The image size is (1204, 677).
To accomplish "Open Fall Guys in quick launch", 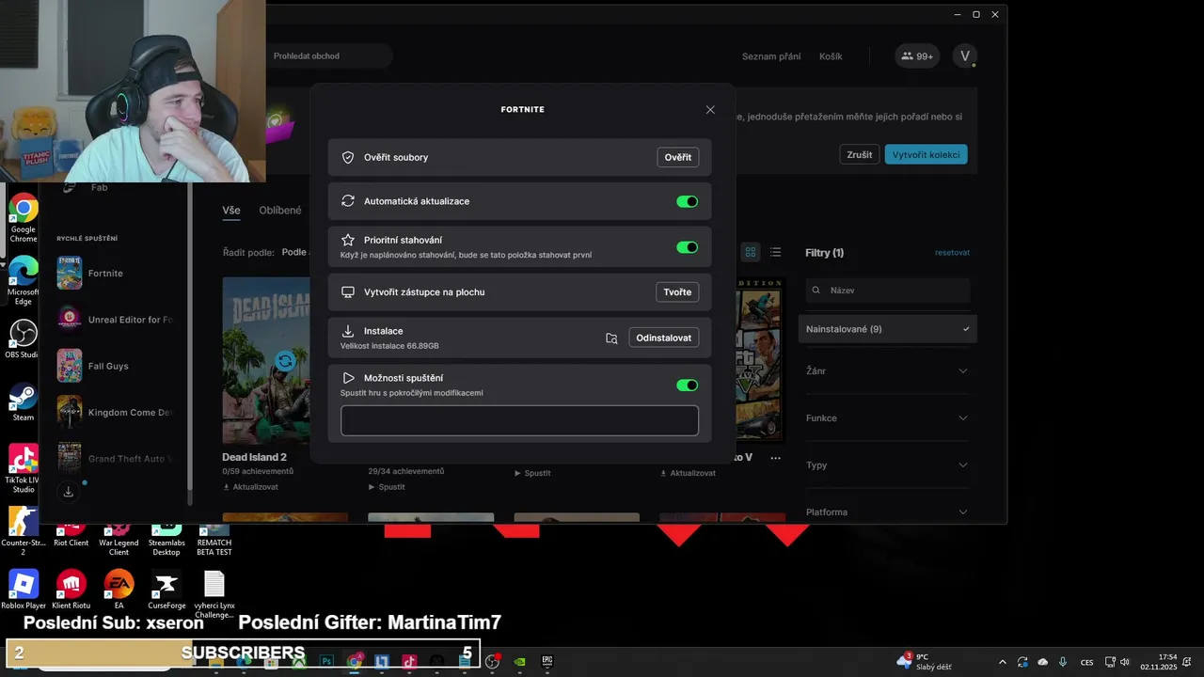I will tap(116, 366).
